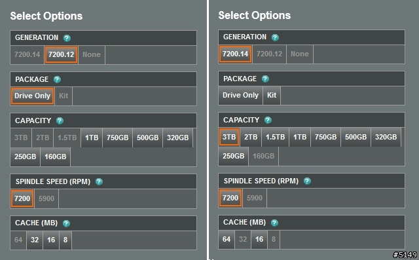Viewport: 419px width, 260px height.
Task: Click help icon beside left CACHE (MB)
Action: pyautogui.click(x=66, y=223)
